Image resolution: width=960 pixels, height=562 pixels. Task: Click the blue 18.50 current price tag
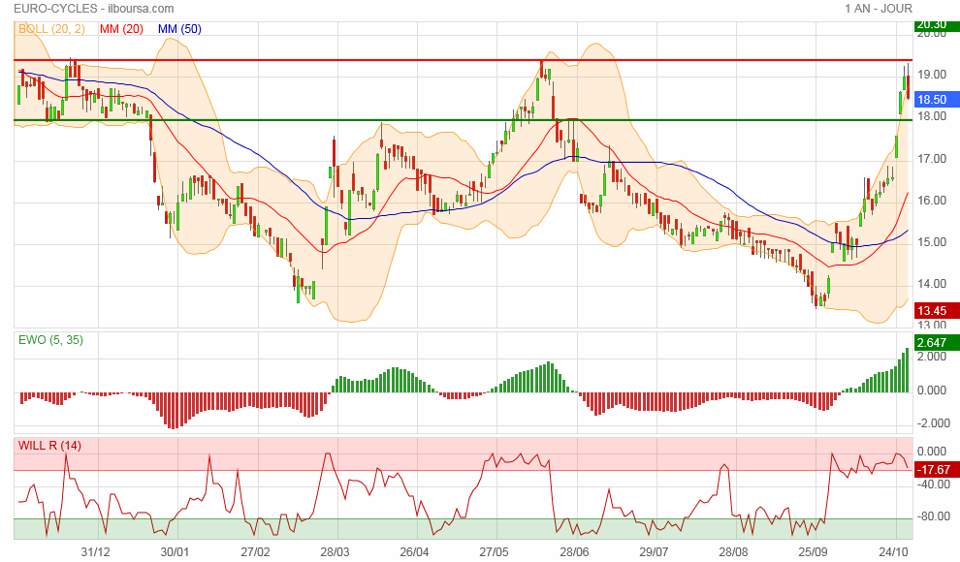tap(936, 99)
